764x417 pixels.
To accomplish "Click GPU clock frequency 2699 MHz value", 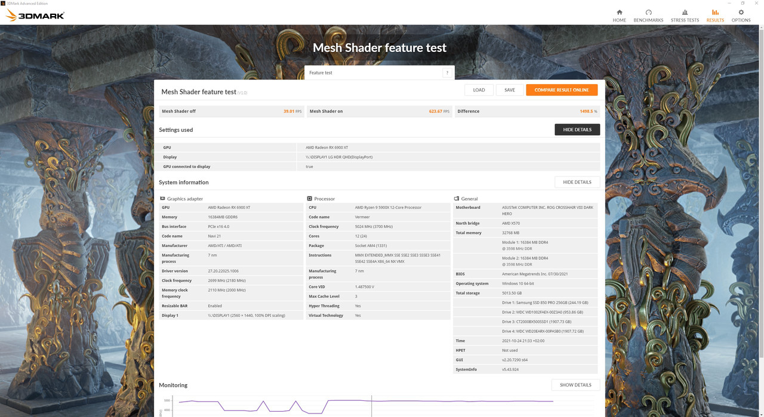I will (x=227, y=280).
